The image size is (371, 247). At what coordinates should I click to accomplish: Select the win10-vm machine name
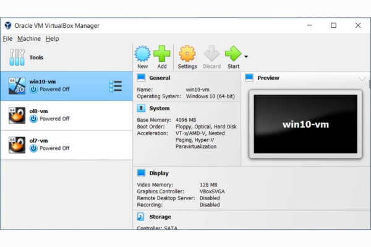(43, 82)
